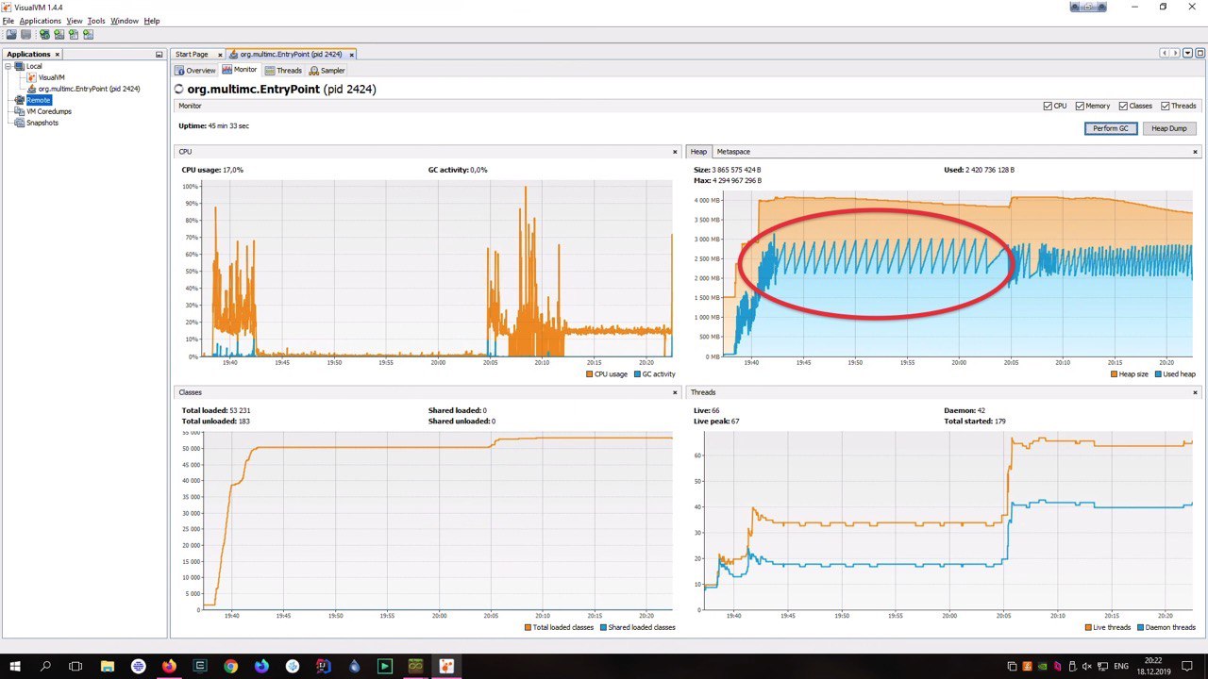Click the VM Coredumps node icon
Screen dimensions: 1208x679
20,111
